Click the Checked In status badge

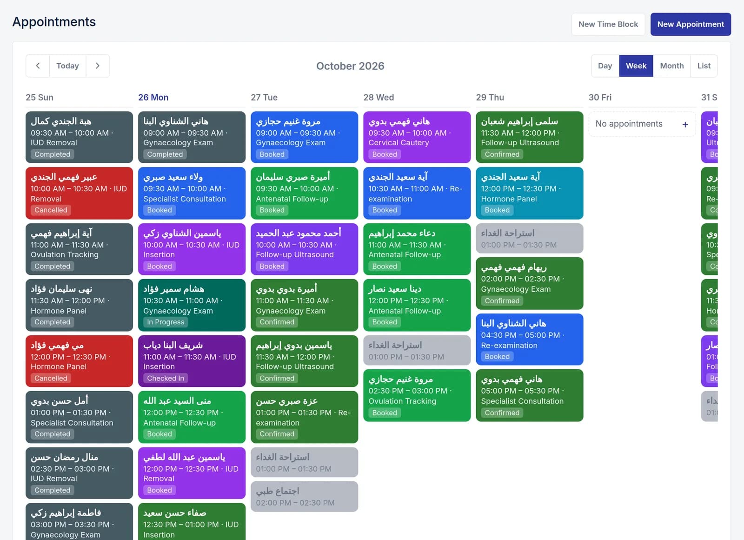pyautogui.click(x=166, y=378)
